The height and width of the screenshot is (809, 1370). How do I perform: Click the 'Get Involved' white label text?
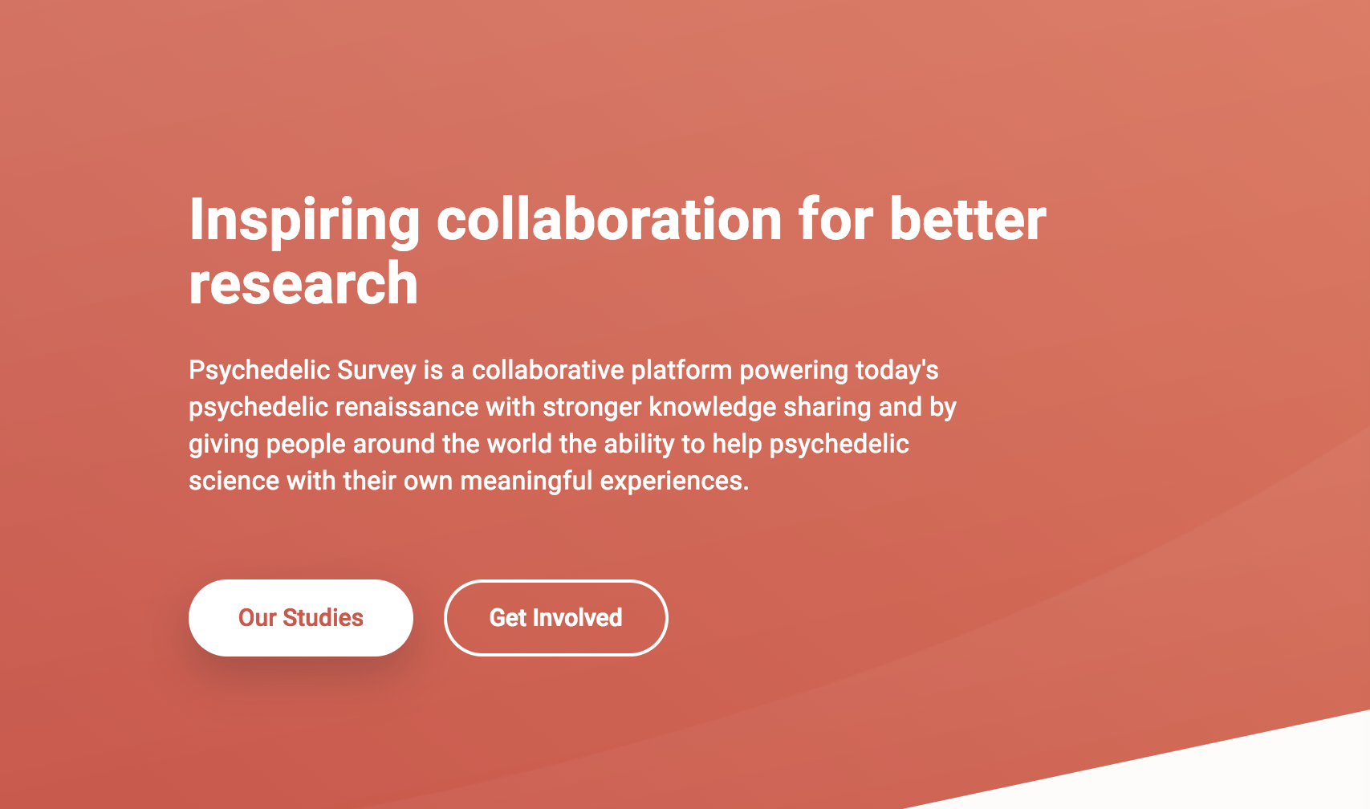556,618
